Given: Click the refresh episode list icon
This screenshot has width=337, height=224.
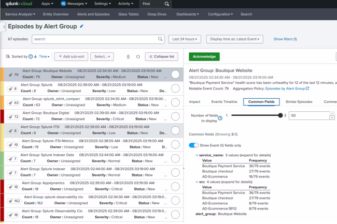Looking at the screenshot, I should 138,56.
